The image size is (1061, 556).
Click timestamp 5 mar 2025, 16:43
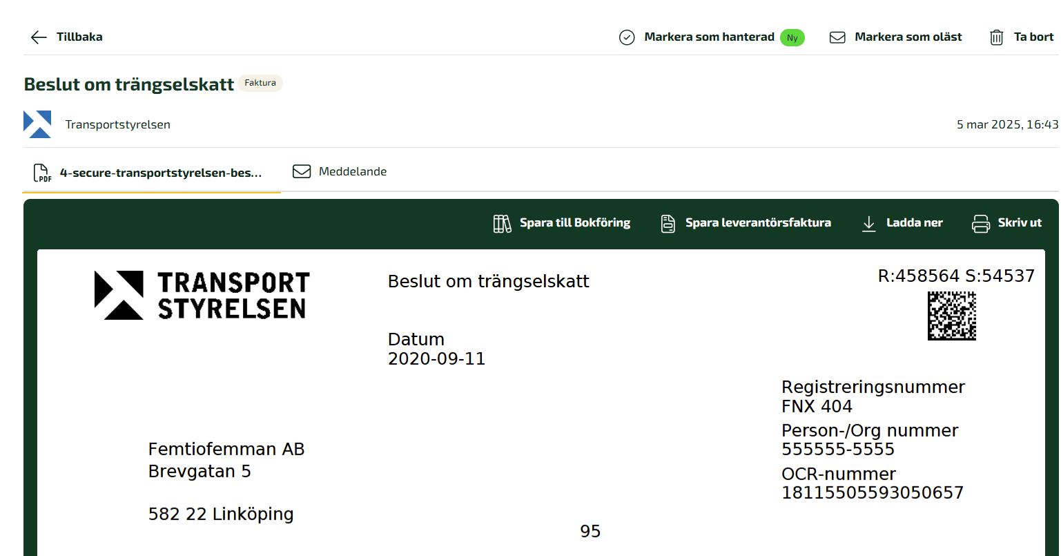point(1007,125)
